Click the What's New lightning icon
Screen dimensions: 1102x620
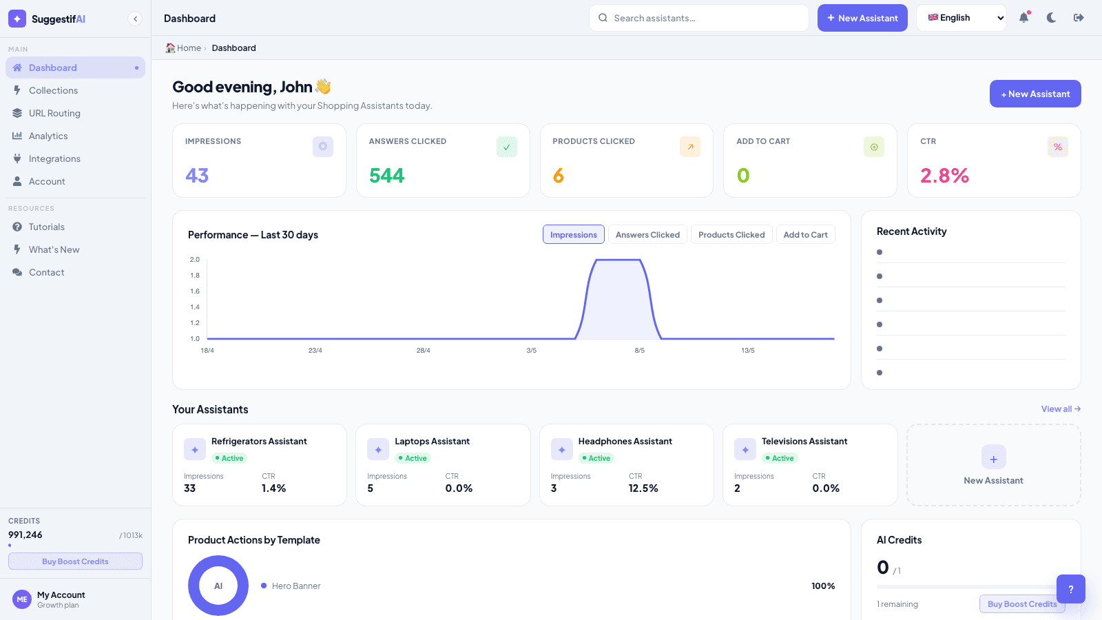[17, 249]
